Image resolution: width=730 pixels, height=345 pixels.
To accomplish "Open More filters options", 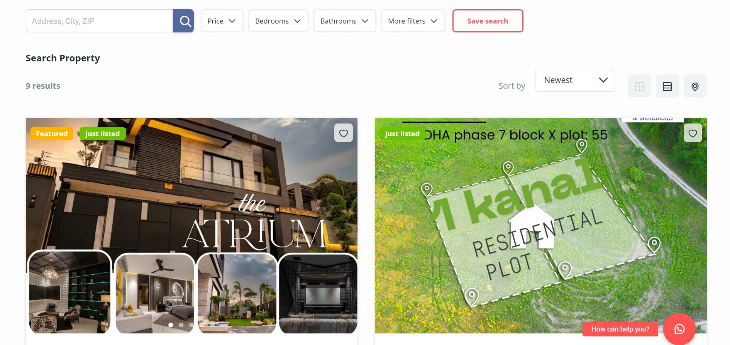I will click(x=413, y=21).
